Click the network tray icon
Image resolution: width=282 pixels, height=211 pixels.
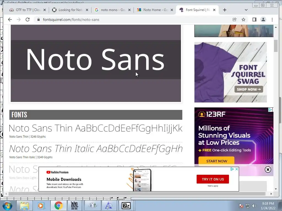tap(248, 206)
